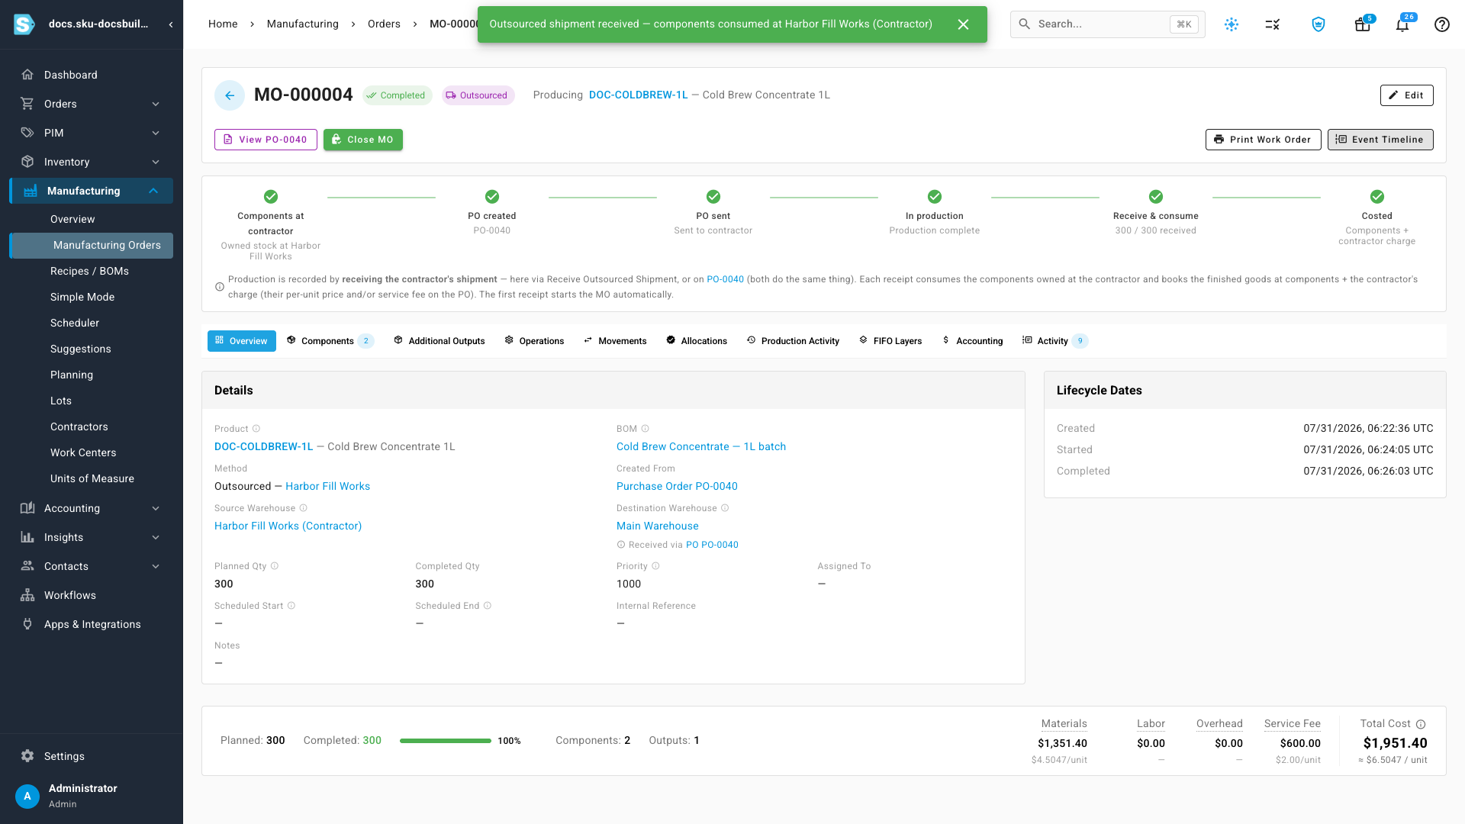Click the back arrow beside MO-000004
The height and width of the screenshot is (824, 1465).
(x=230, y=95)
